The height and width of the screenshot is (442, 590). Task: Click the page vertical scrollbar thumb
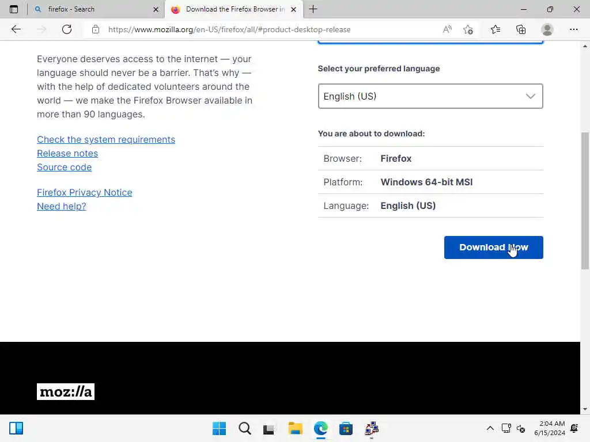585,201
